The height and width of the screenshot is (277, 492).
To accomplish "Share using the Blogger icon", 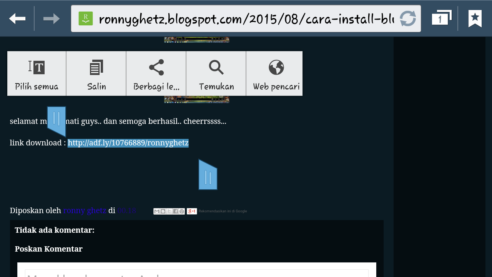I will click(163, 211).
